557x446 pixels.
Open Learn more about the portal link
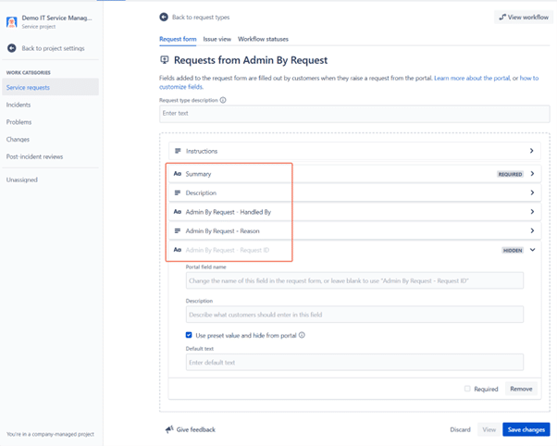tap(472, 78)
